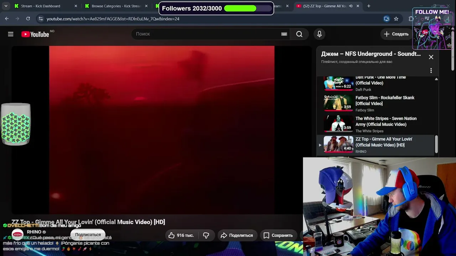Click the playlist panel scrollbar thumb

[x=436, y=144]
